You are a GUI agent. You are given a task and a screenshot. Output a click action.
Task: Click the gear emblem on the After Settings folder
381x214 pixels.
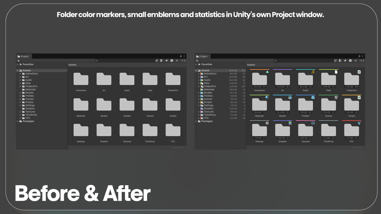[x=267, y=123]
